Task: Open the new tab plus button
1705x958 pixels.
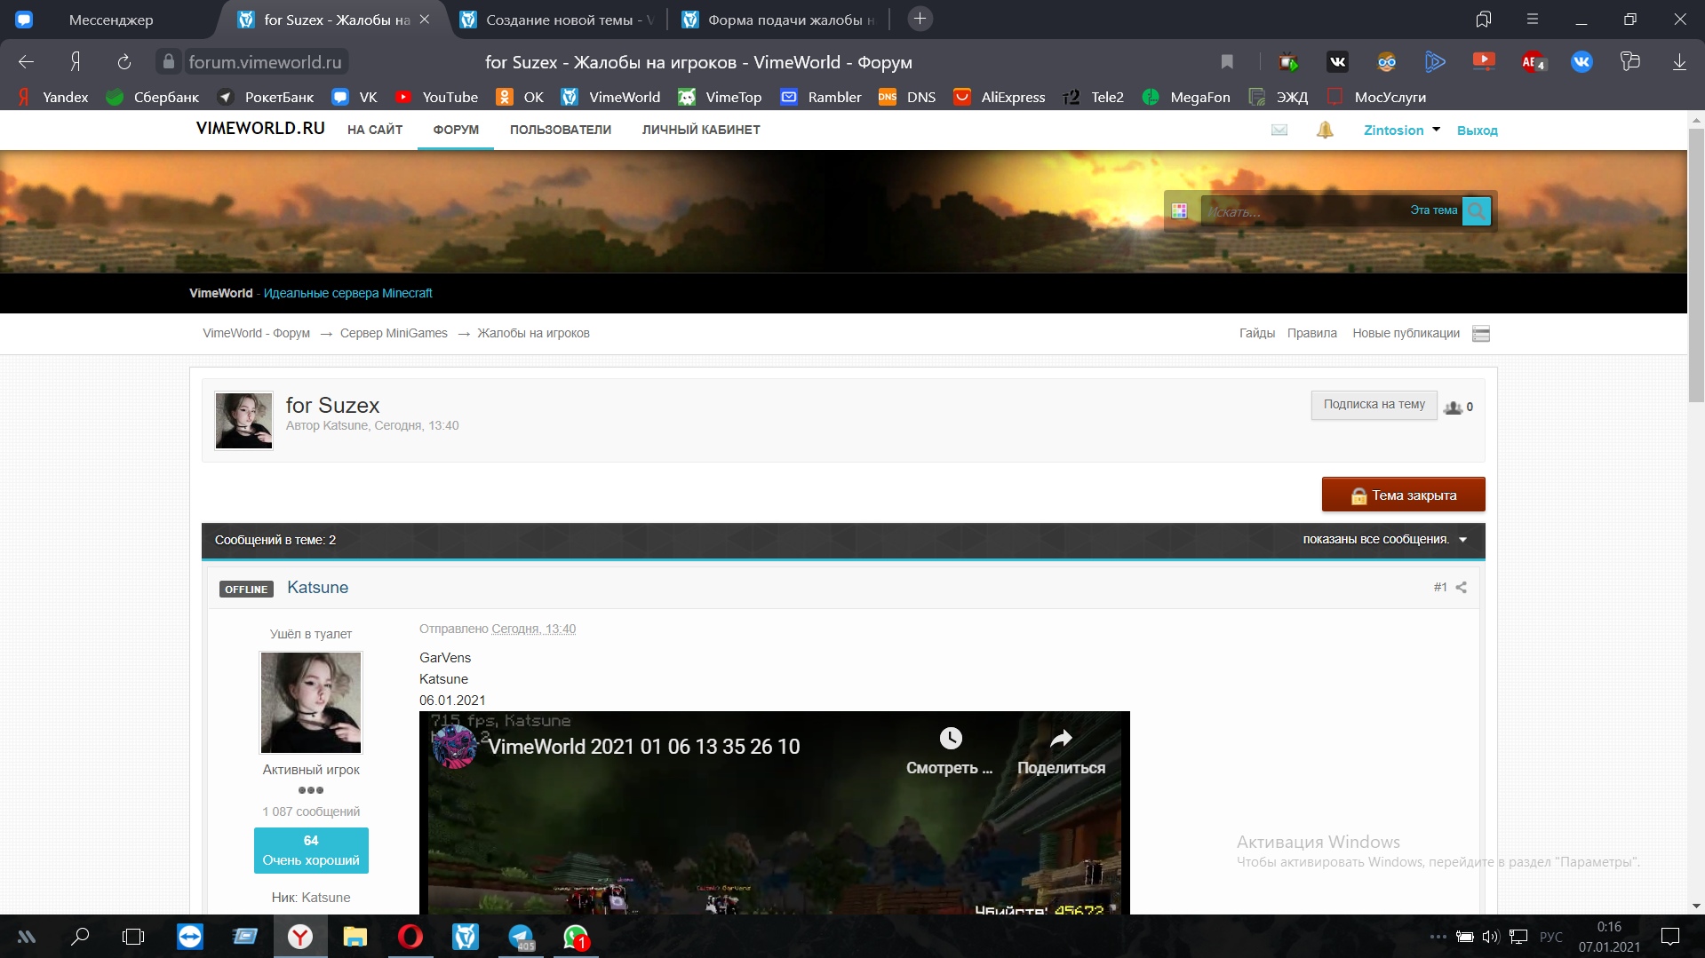Action: [x=920, y=19]
